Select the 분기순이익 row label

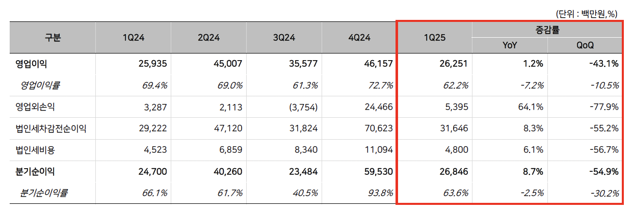[x=36, y=171]
